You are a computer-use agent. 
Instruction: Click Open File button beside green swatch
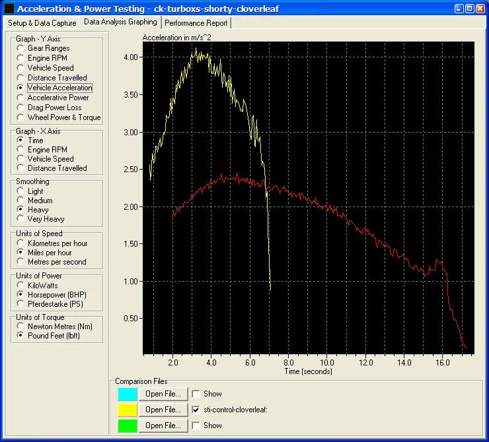pyautogui.click(x=163, y=426)
